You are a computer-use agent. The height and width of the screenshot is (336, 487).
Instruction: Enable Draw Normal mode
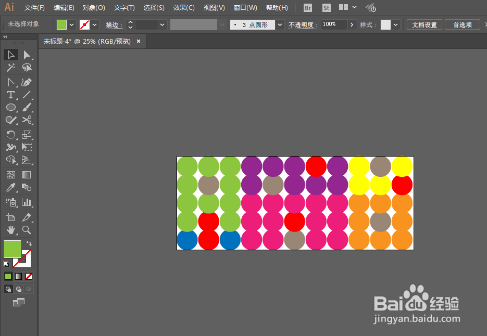8,289
